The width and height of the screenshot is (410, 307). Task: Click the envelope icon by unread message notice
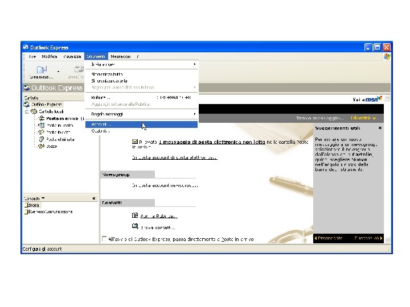(x=134, y=142)
